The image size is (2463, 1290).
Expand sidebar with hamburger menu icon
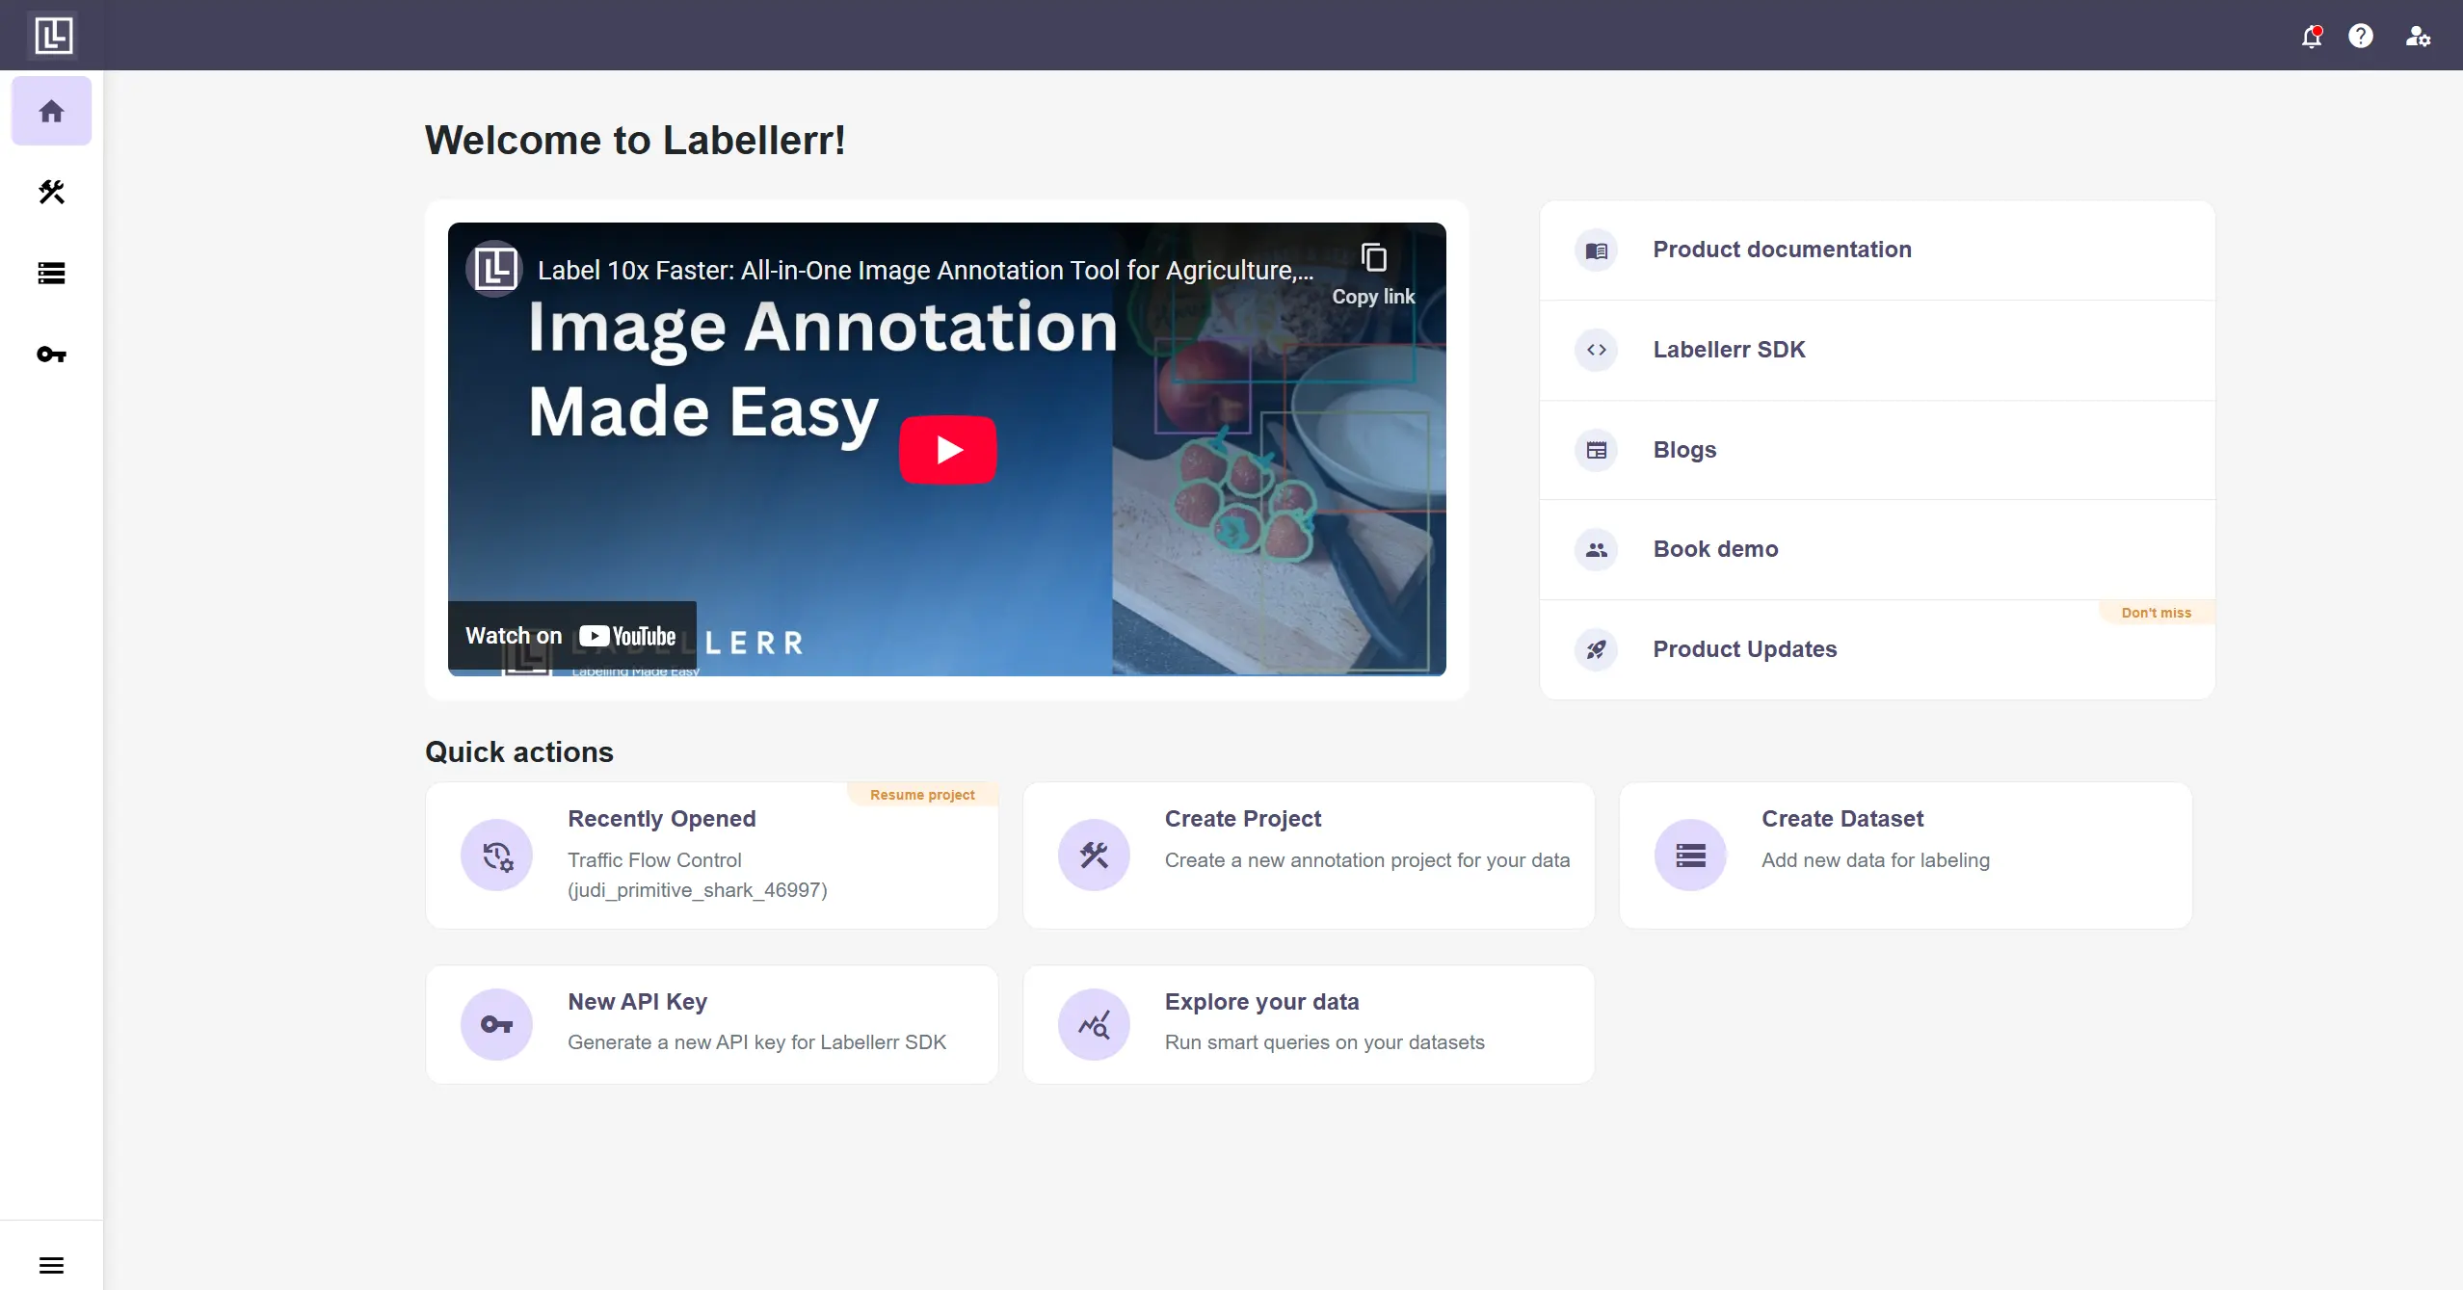pos(52,1265)
